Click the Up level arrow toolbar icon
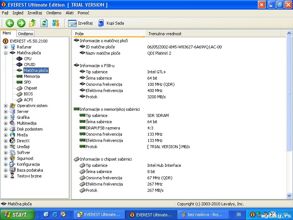This screenshot has width=293, height=220. [x=33, y=23]
